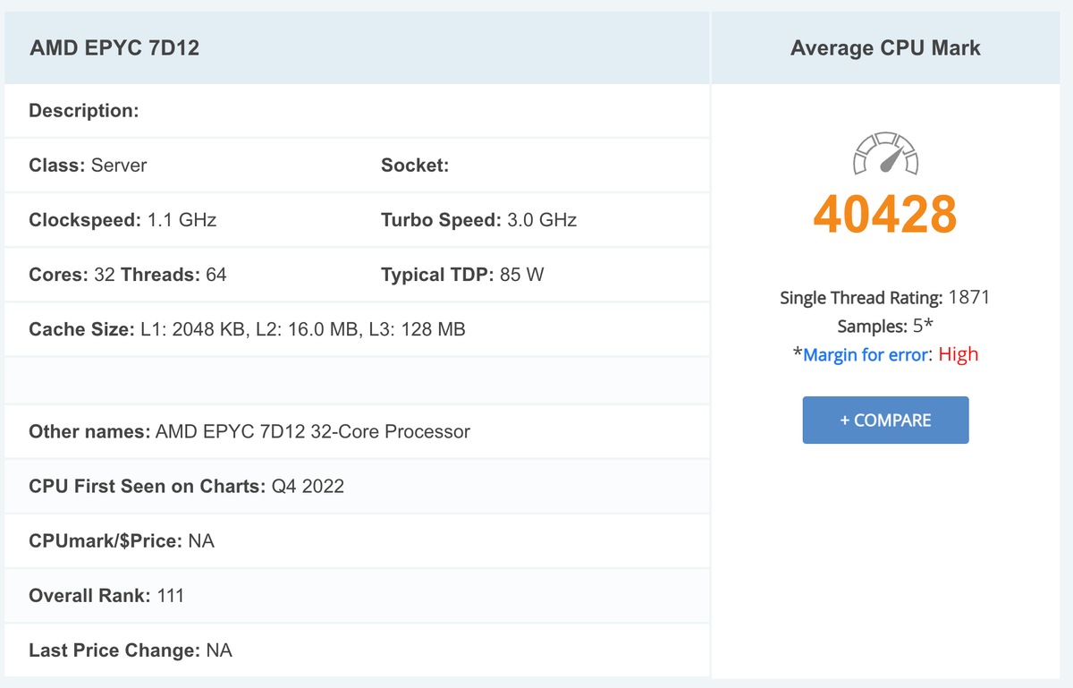The width and height of the screenshot is (1073, 688).
Task: Open the Margin for error link
Action: pos(865,355)
